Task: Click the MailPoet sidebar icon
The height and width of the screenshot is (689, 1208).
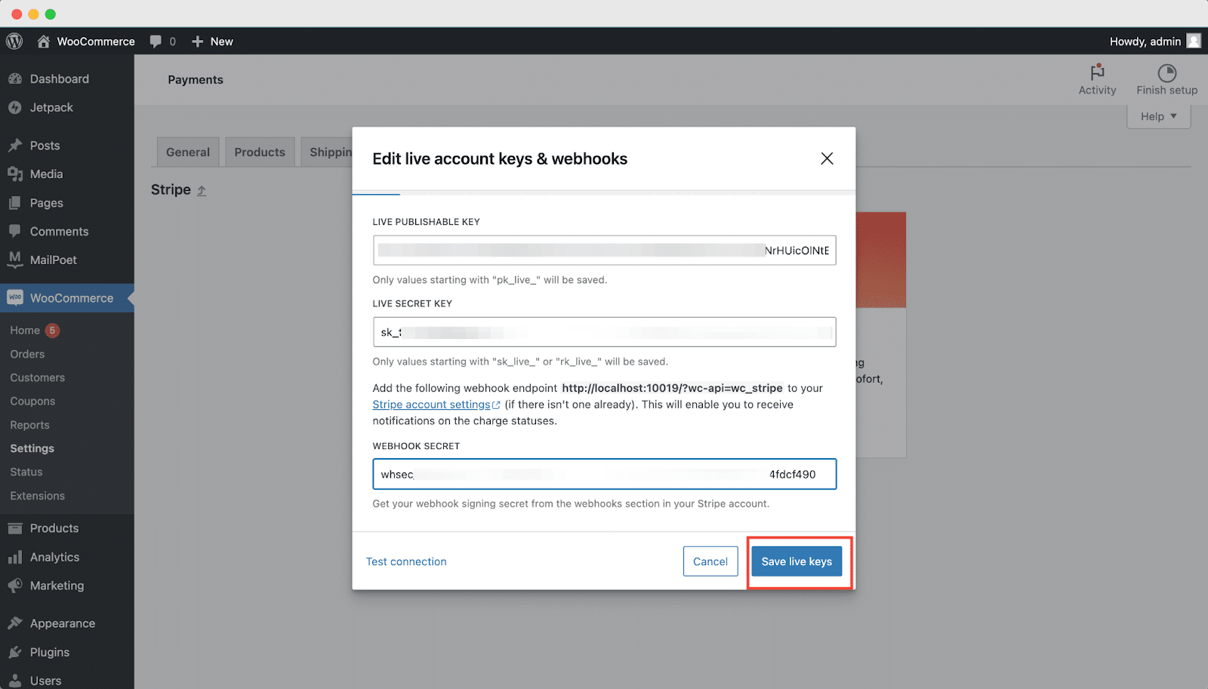Action: pyautogui.click(x=15, y=260)
